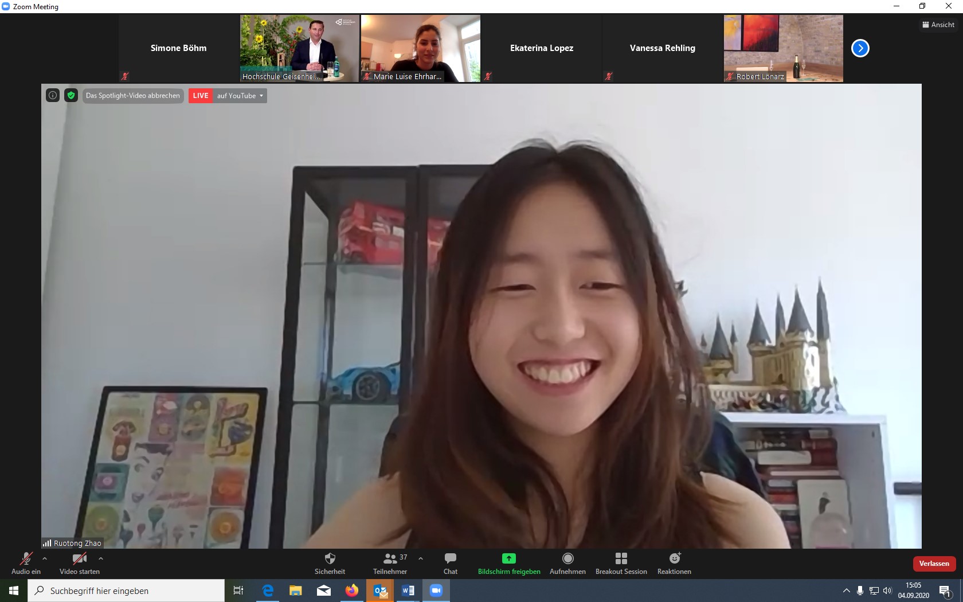Leave meeting with the Verlassen button
This screenshot has width=963, height=602.
click(x=934, y=564)
